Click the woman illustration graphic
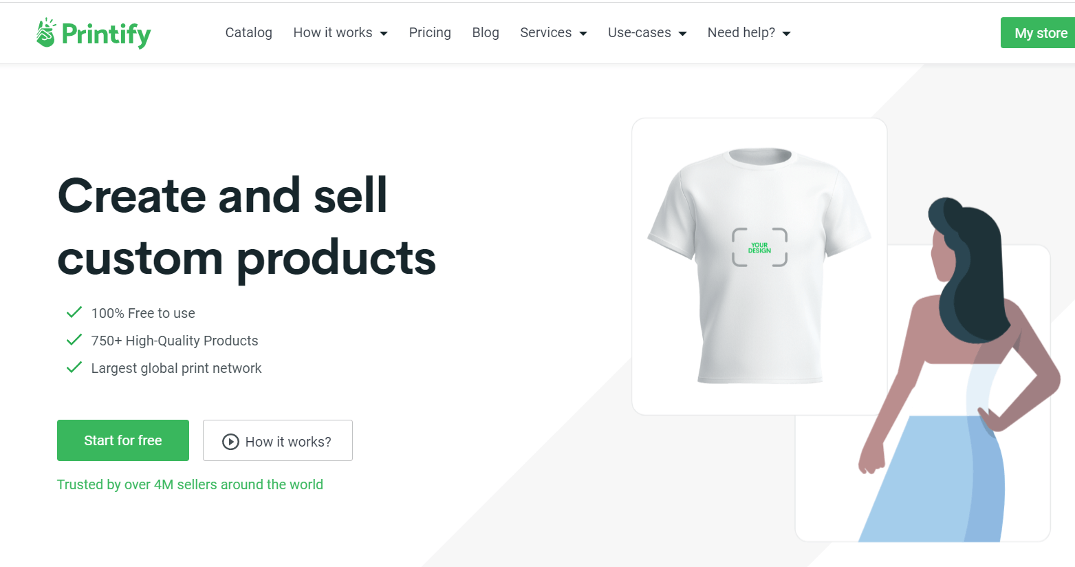 pos(960,370)
